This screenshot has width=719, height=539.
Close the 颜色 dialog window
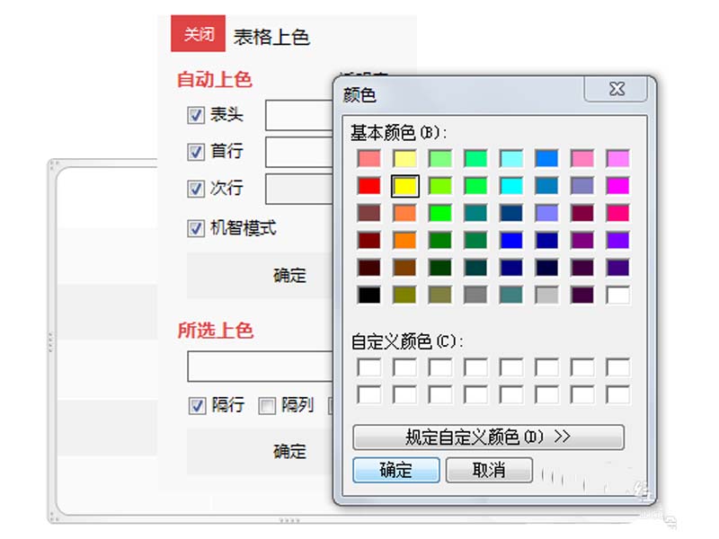617,89
